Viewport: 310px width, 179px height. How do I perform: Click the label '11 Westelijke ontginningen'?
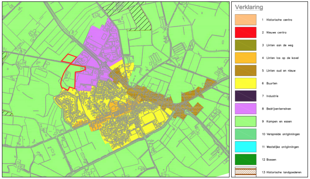point(280,147)
